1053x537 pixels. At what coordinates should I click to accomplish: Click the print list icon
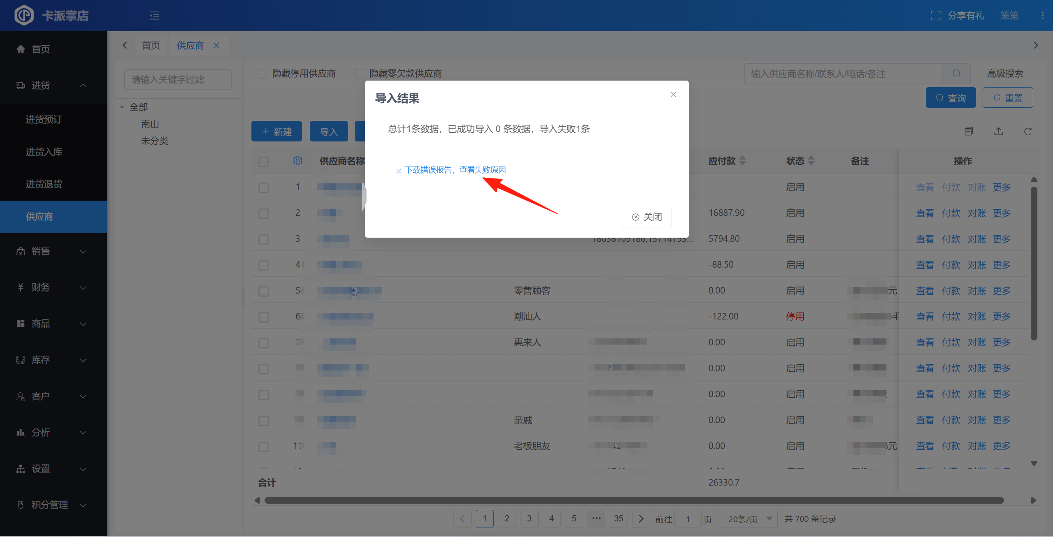(x=969, y=132)
